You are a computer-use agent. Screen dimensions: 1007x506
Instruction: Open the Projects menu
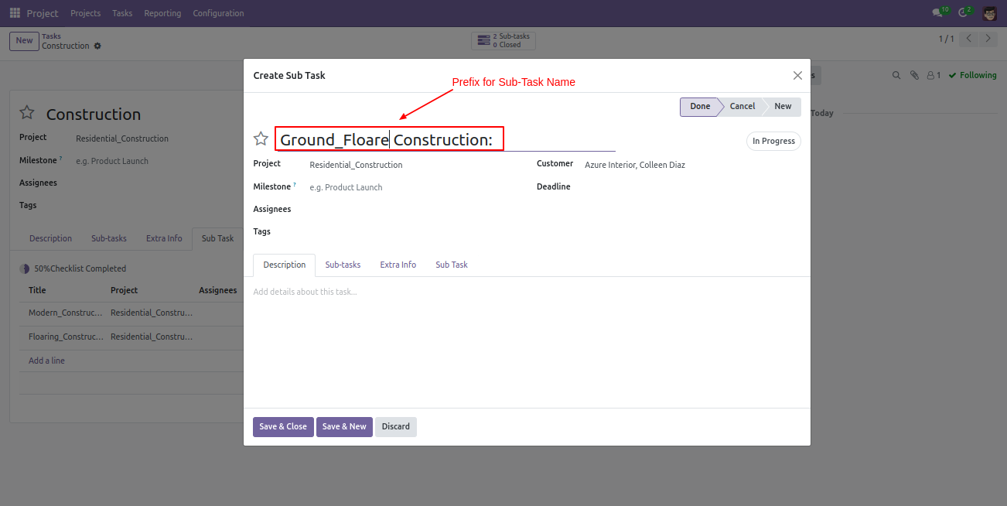click(x=86, y=13)
